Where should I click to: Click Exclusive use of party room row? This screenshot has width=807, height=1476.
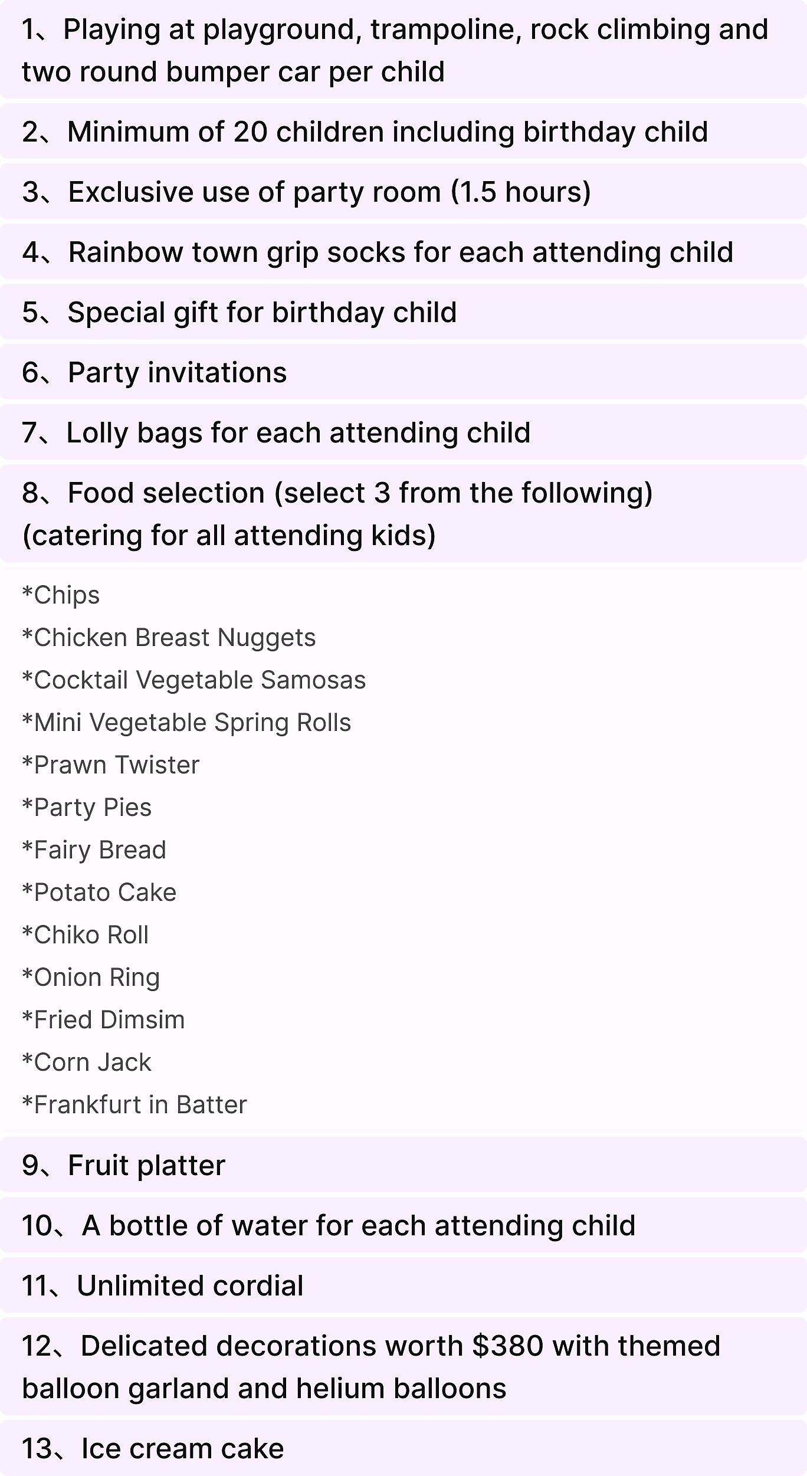tap(403, 192)
